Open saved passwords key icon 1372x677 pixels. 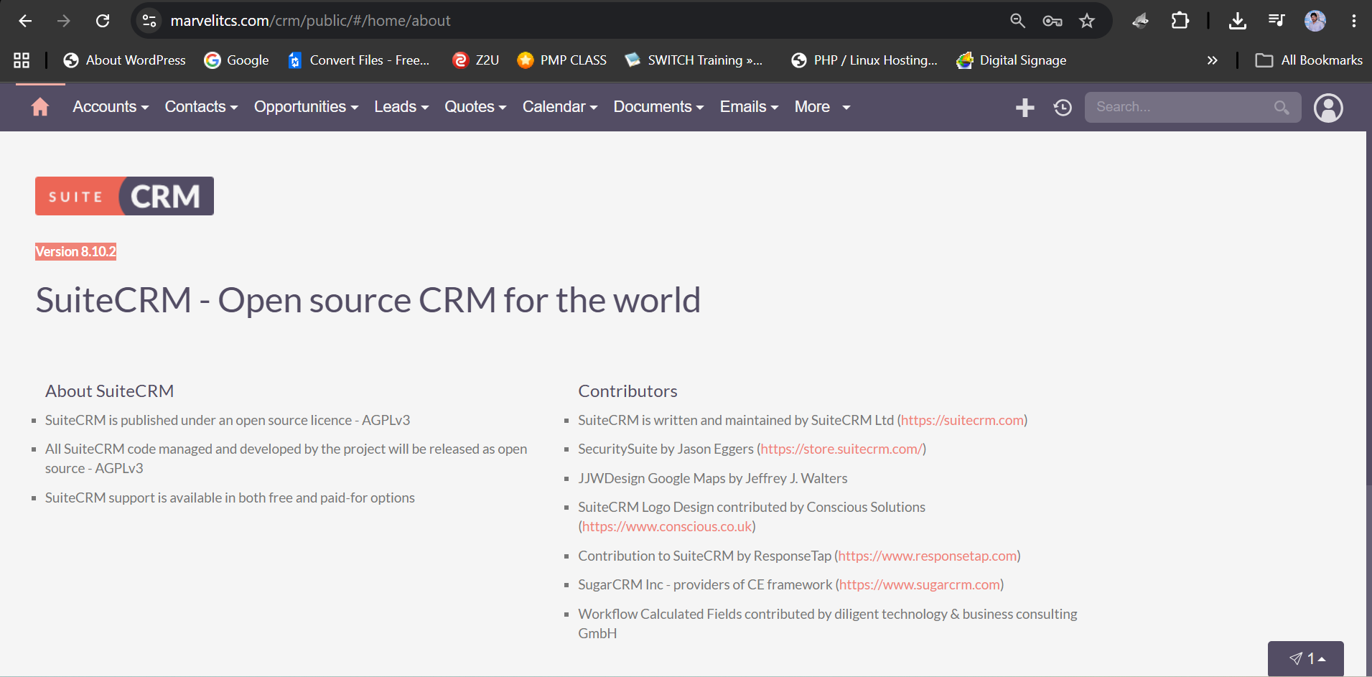tap(1053, 21)
